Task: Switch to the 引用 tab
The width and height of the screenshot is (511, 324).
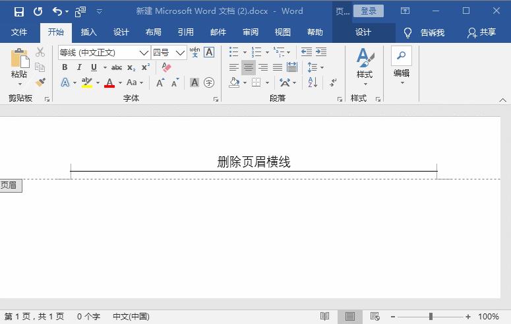Action: tap(185, 32)
